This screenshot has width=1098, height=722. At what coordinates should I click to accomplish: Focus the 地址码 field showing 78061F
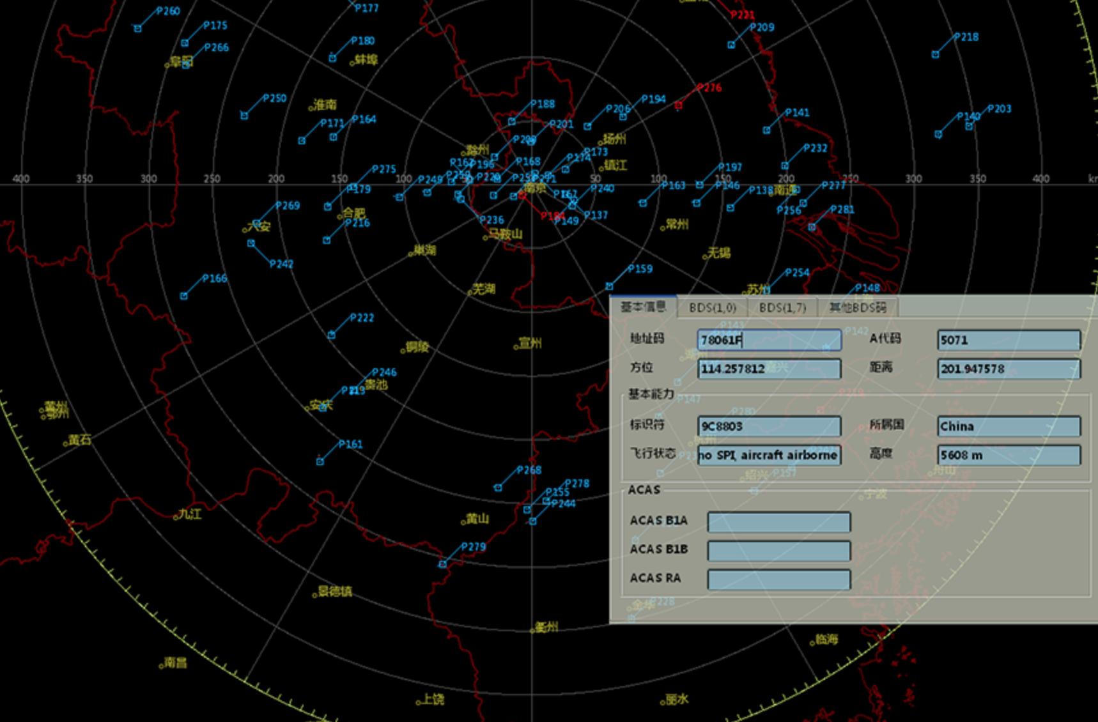point(769,340)
